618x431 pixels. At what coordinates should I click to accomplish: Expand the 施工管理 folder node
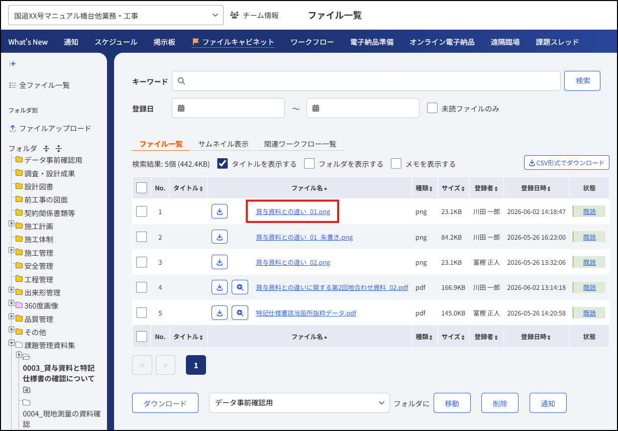tap(12, 250)
